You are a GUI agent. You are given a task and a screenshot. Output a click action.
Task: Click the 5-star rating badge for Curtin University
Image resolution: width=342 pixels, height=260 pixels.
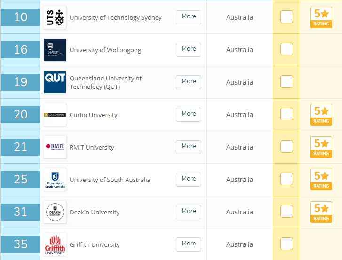(x=321, y=115)
